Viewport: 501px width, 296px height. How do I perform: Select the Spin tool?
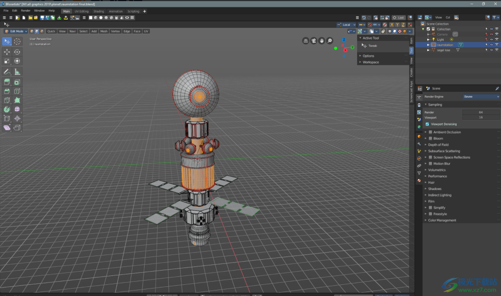pyautogui.click(x=7, y=109)
